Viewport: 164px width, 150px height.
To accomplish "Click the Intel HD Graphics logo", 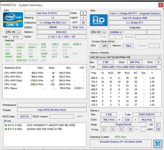I will point(99,20).
